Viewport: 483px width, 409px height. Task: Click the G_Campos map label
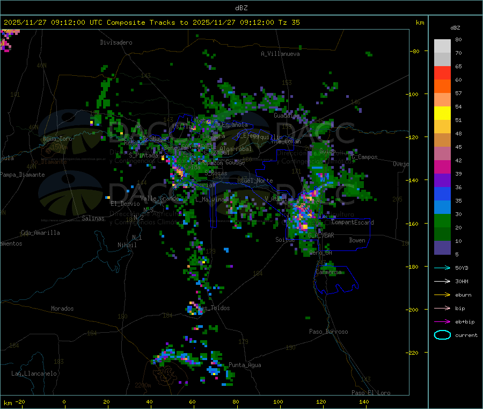pos(365,157)
